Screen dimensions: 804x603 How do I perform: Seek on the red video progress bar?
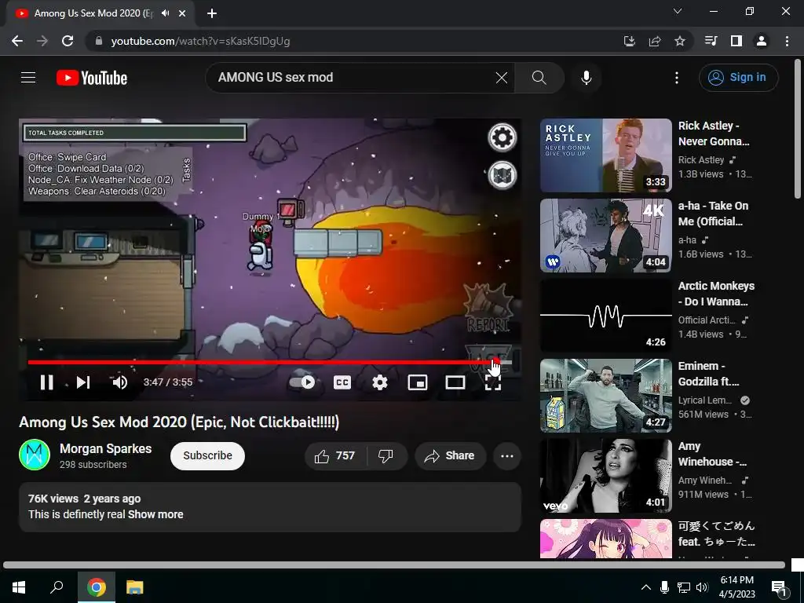click(270, 362)
